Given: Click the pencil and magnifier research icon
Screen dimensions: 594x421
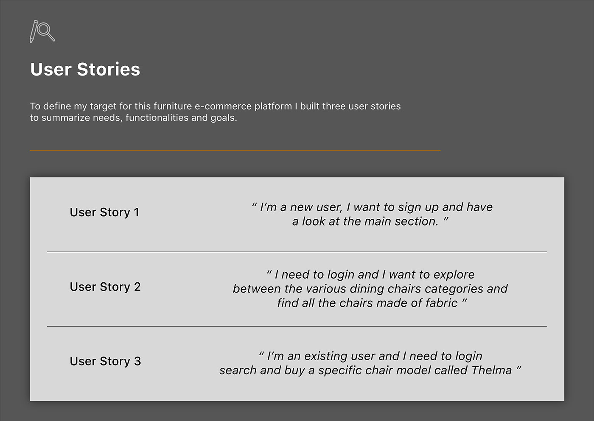Looking at the screenshot, I should [x=42, y=31].
